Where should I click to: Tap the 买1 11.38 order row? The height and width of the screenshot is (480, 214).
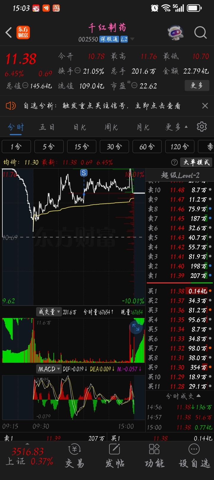pos(180,291)
